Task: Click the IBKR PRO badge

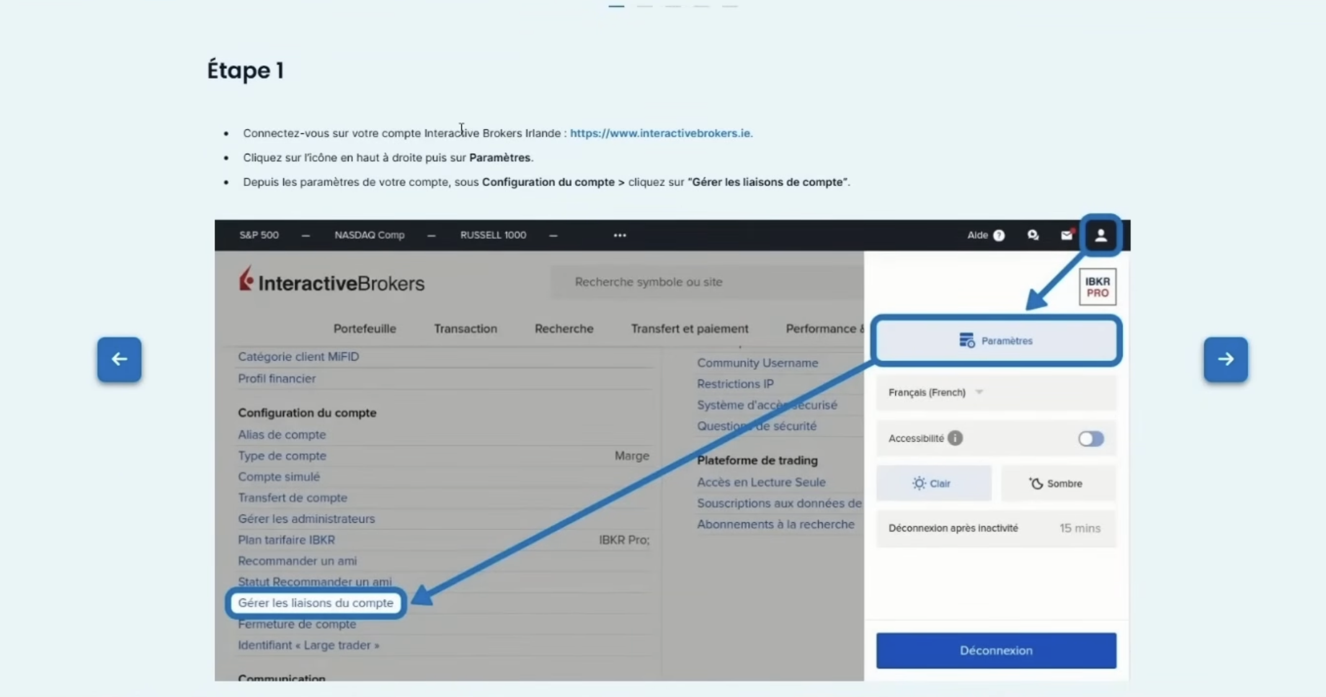Action: click(1097, 286)
